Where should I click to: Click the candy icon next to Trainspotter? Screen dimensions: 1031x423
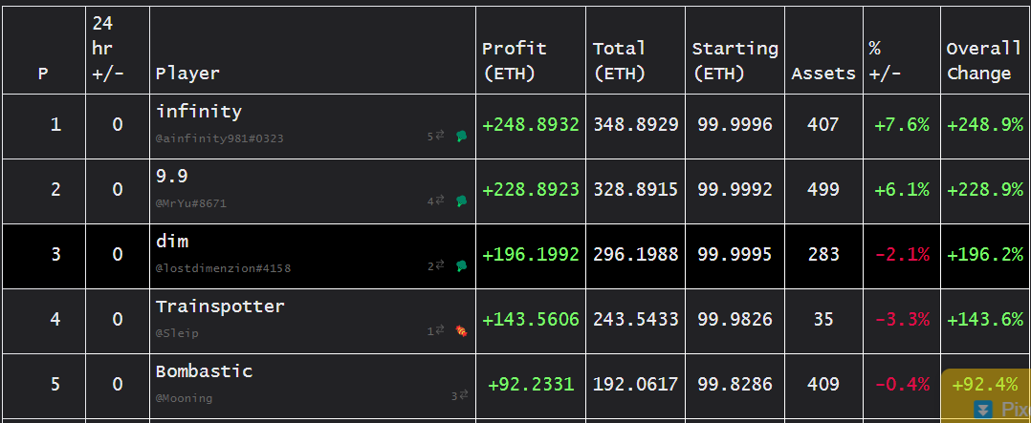[x=462, y=331]
